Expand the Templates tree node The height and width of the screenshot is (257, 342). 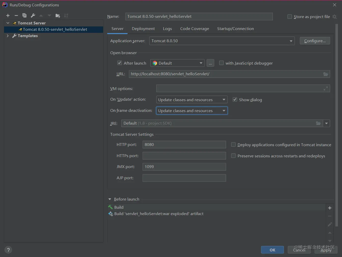[8, 36]
